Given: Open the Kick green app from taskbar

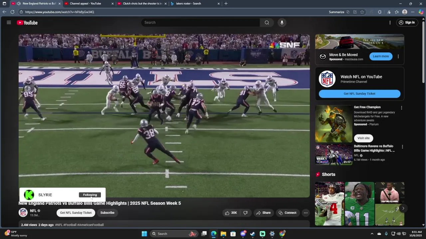Looking at the screenshot, I should click(263, 234).
